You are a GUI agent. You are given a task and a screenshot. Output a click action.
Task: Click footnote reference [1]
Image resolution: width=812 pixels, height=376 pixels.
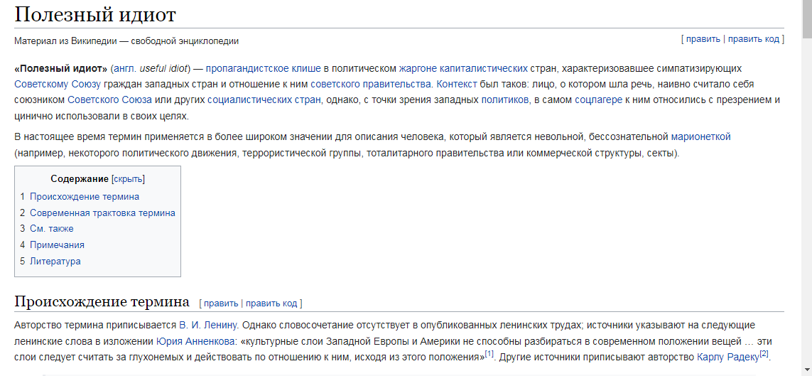click(489, 354)
